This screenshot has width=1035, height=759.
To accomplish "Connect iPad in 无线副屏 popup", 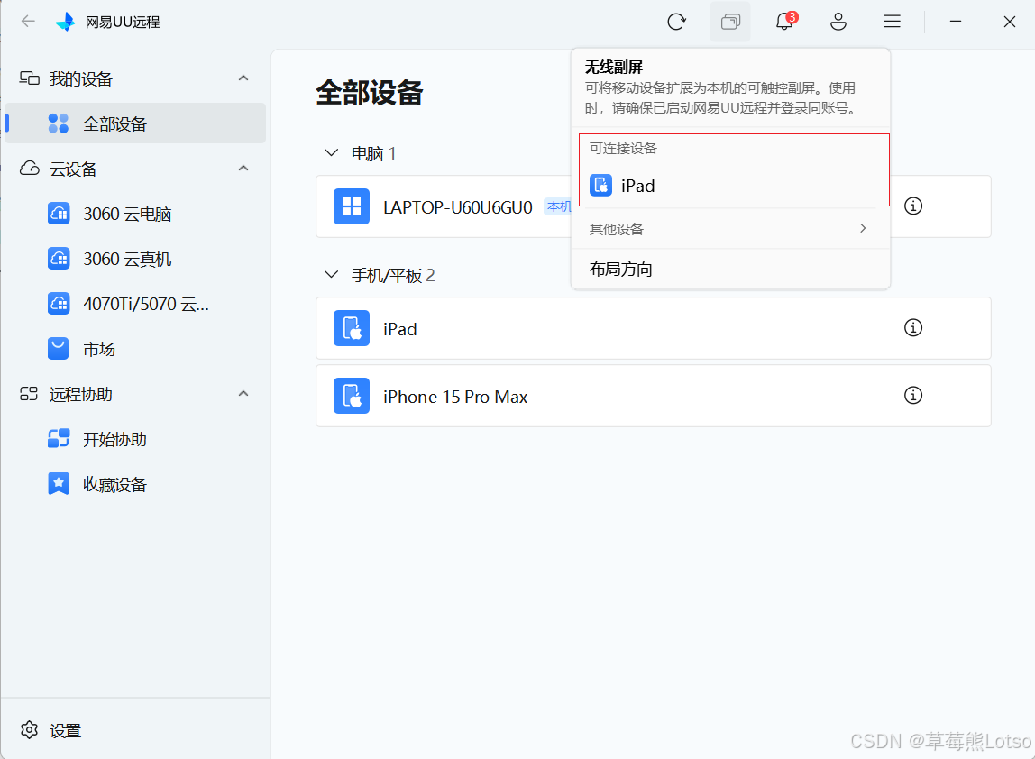I will (x=730, y=186).
